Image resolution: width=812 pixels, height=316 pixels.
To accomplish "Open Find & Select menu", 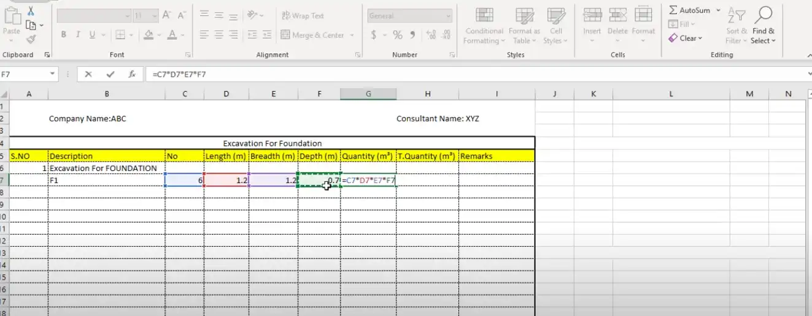I will (x=764, y=25).
